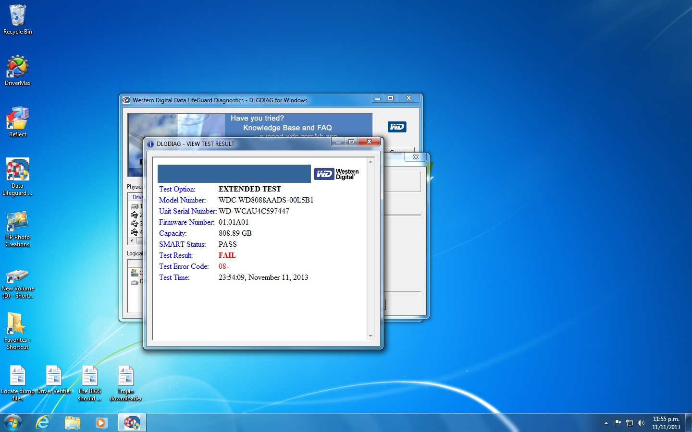The width and height of the screenshot is (692, 432).
Task: Click the Data Lifeguard Diagnostics taskbar button
Action: tap(132, 423)
